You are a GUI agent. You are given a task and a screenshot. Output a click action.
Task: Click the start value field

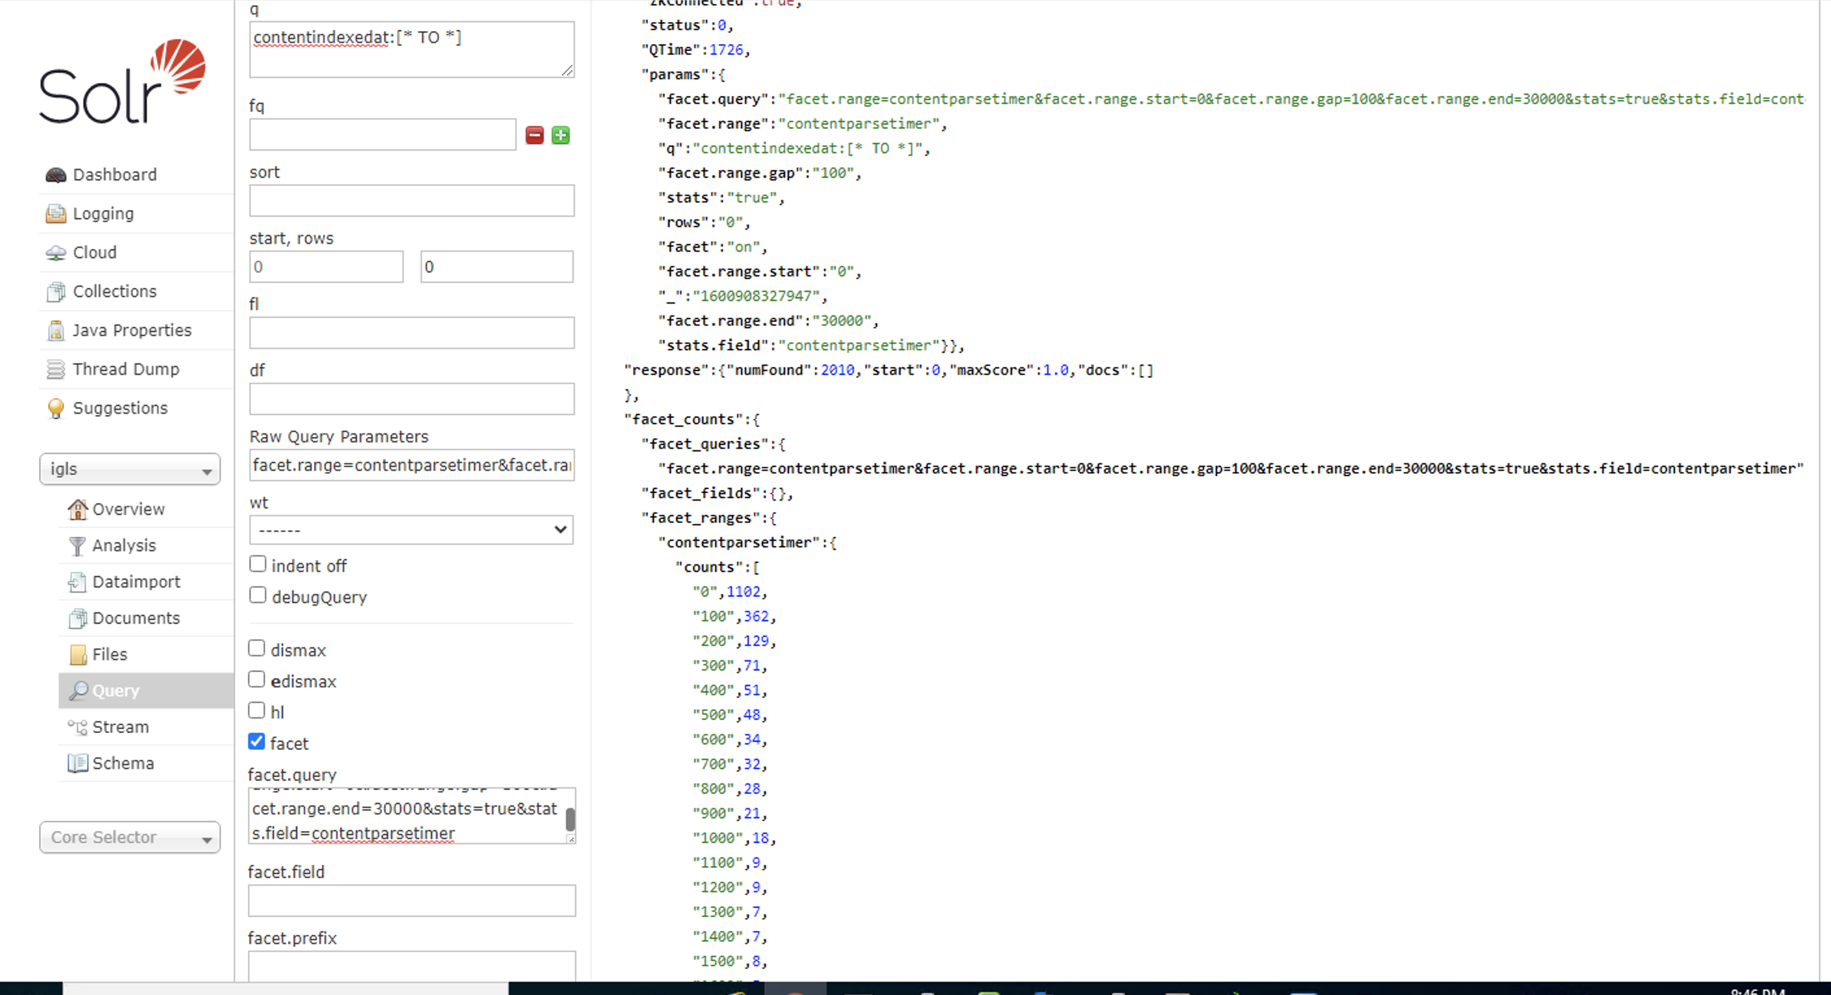tap(326, 267)
